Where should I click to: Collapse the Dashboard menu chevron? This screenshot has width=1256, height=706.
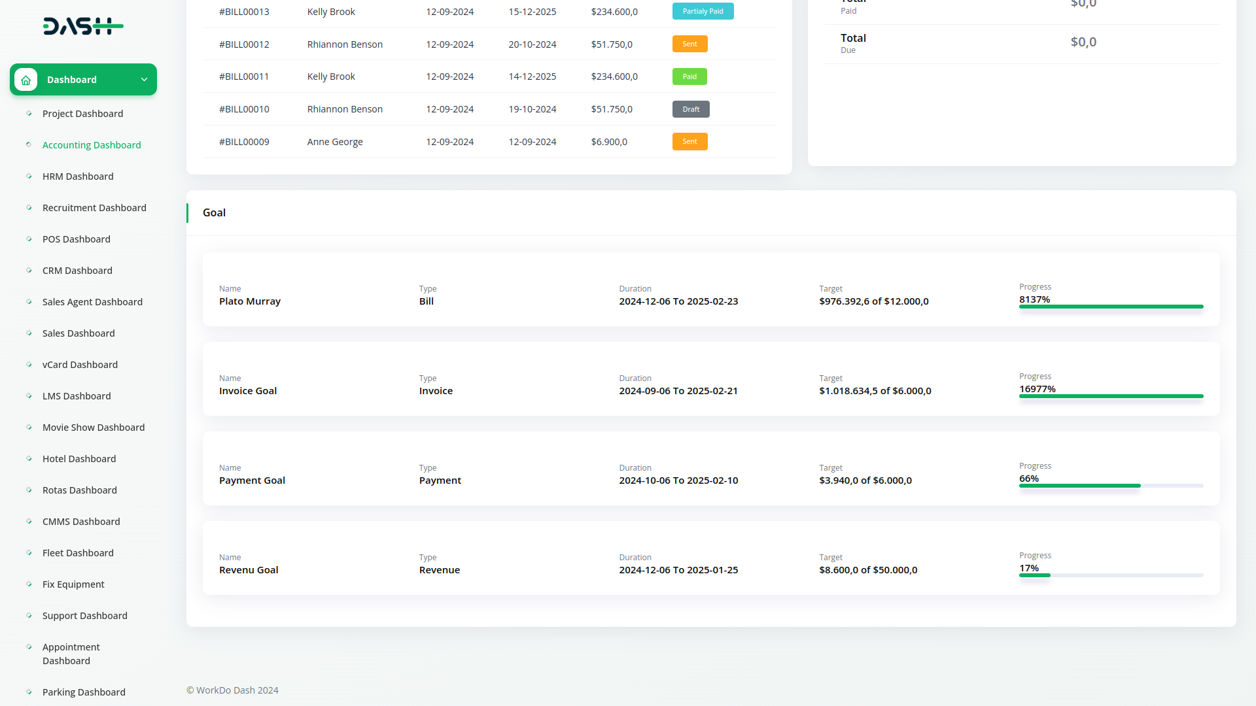click(x=144, y=80)
